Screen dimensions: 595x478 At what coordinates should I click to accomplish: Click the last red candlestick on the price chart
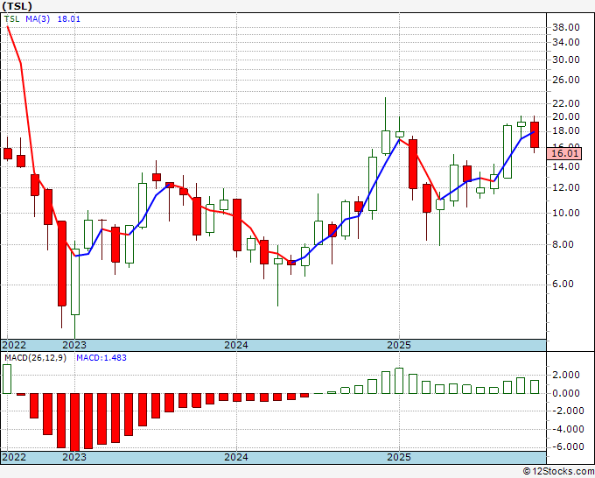coord(535,135)
